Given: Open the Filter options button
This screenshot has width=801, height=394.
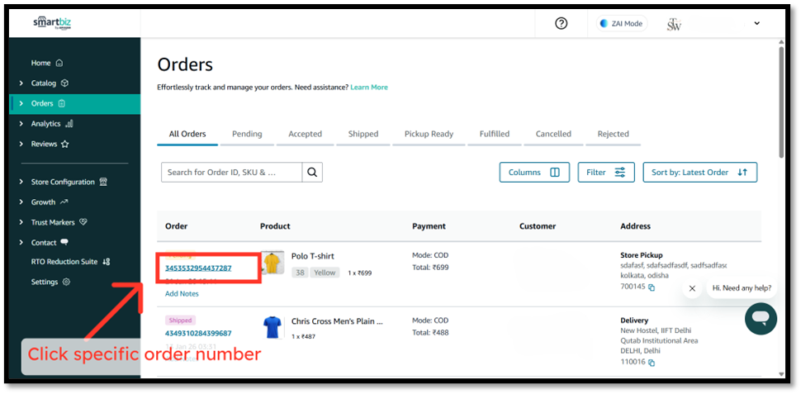Looking at the screenshot, I should point(605,172).
